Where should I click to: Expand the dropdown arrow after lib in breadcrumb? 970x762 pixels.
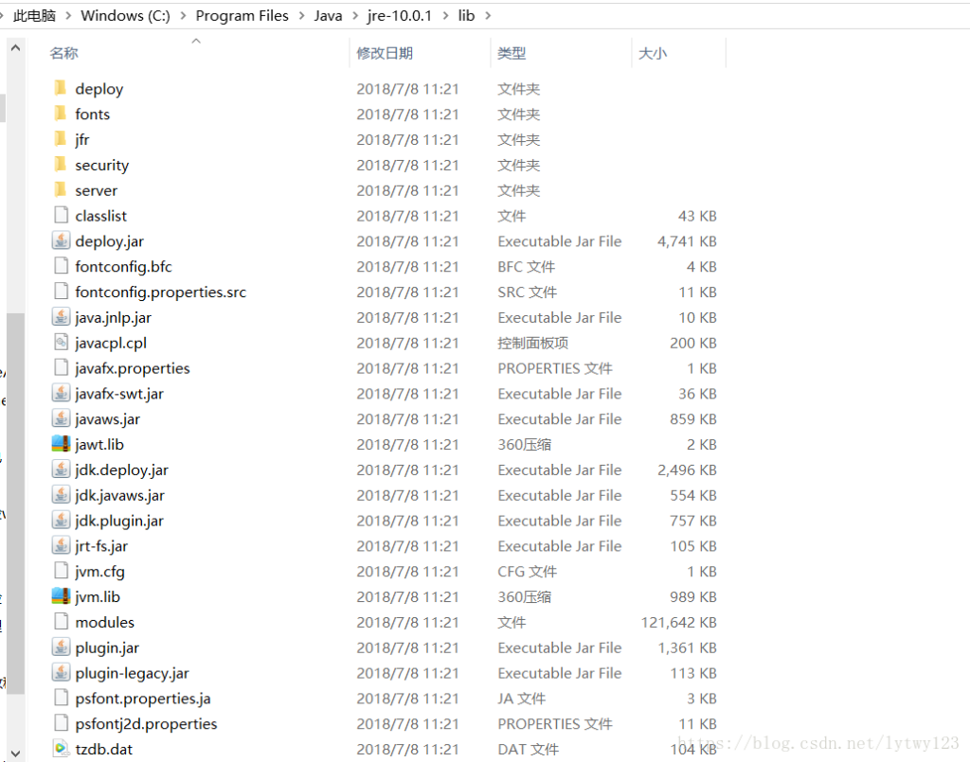point(487,16)
